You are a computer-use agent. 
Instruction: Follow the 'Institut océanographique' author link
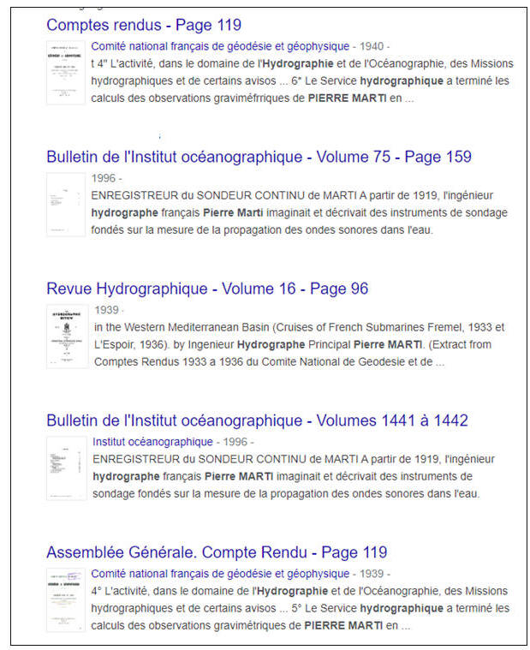[x=152, y=442]
